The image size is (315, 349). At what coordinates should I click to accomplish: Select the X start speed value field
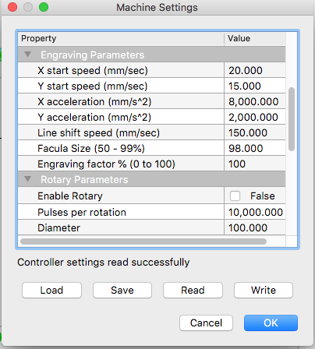(x=255, y=70)
